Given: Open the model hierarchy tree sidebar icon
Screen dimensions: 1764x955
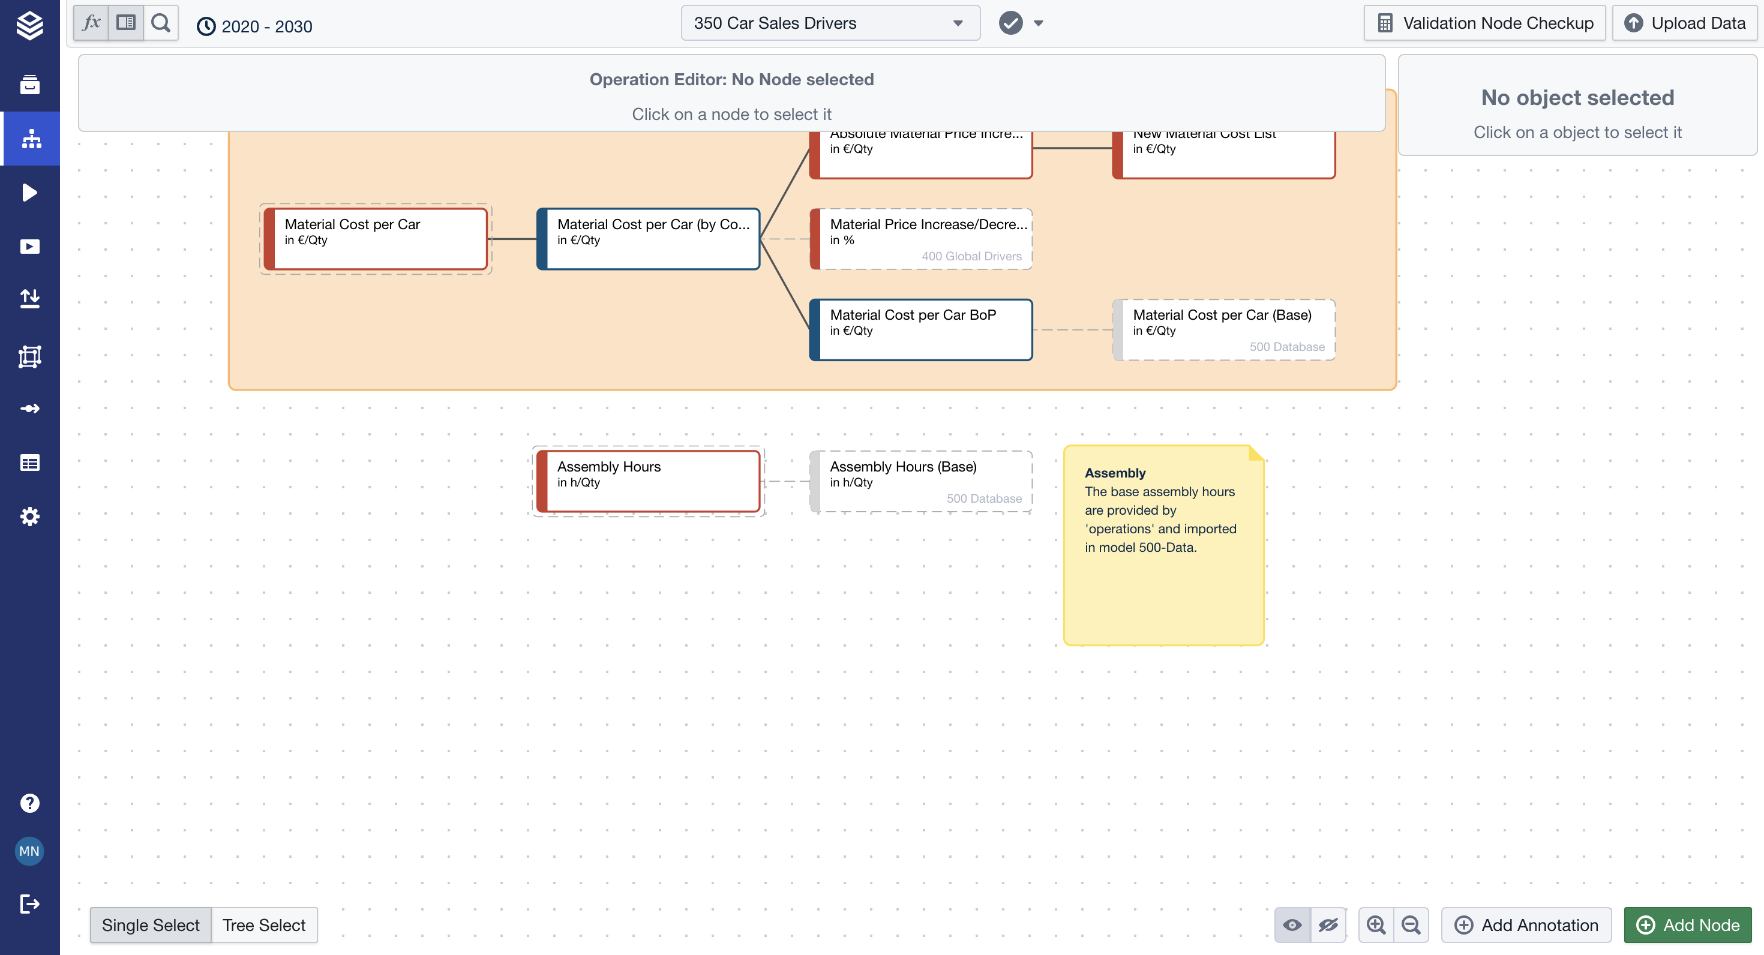Looking at the screenshot, I should 30,139.
